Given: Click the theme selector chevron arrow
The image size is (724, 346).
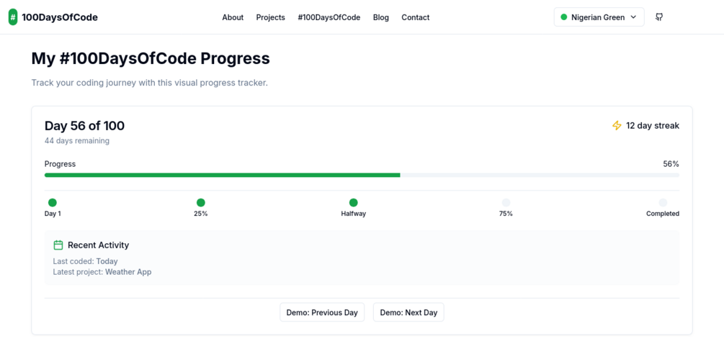Looking at the screenshot, I should pyautogui.click(x=634, y=17).
